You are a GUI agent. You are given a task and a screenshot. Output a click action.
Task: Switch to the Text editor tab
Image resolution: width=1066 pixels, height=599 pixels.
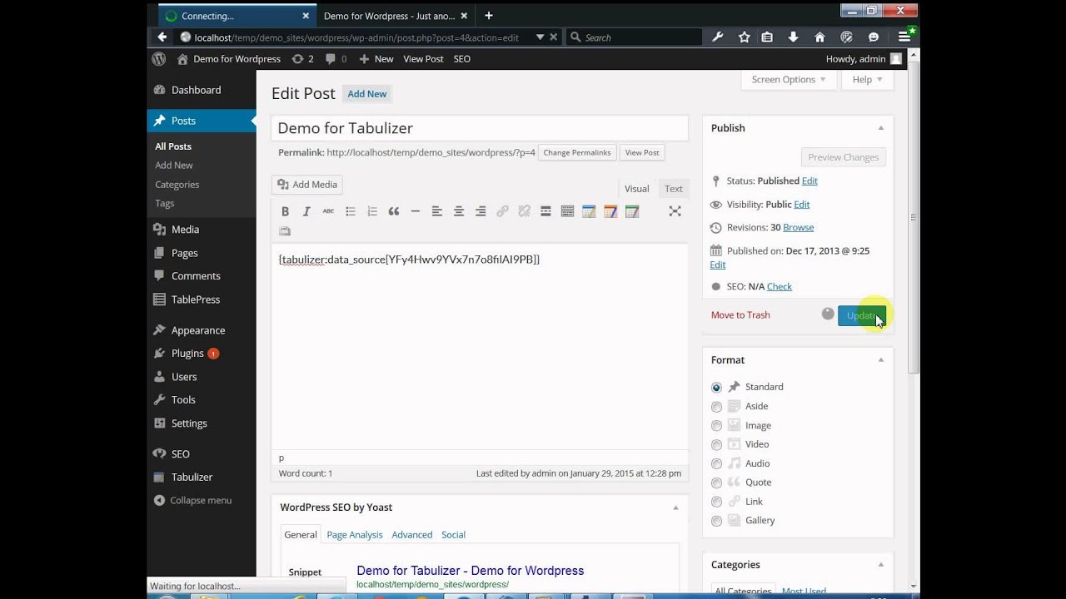pos(673,188)
